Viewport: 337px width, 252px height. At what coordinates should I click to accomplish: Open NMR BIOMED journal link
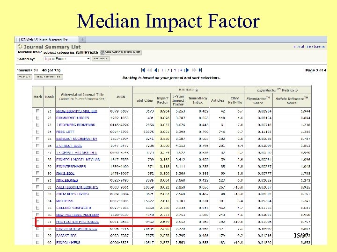coord(67,180)
